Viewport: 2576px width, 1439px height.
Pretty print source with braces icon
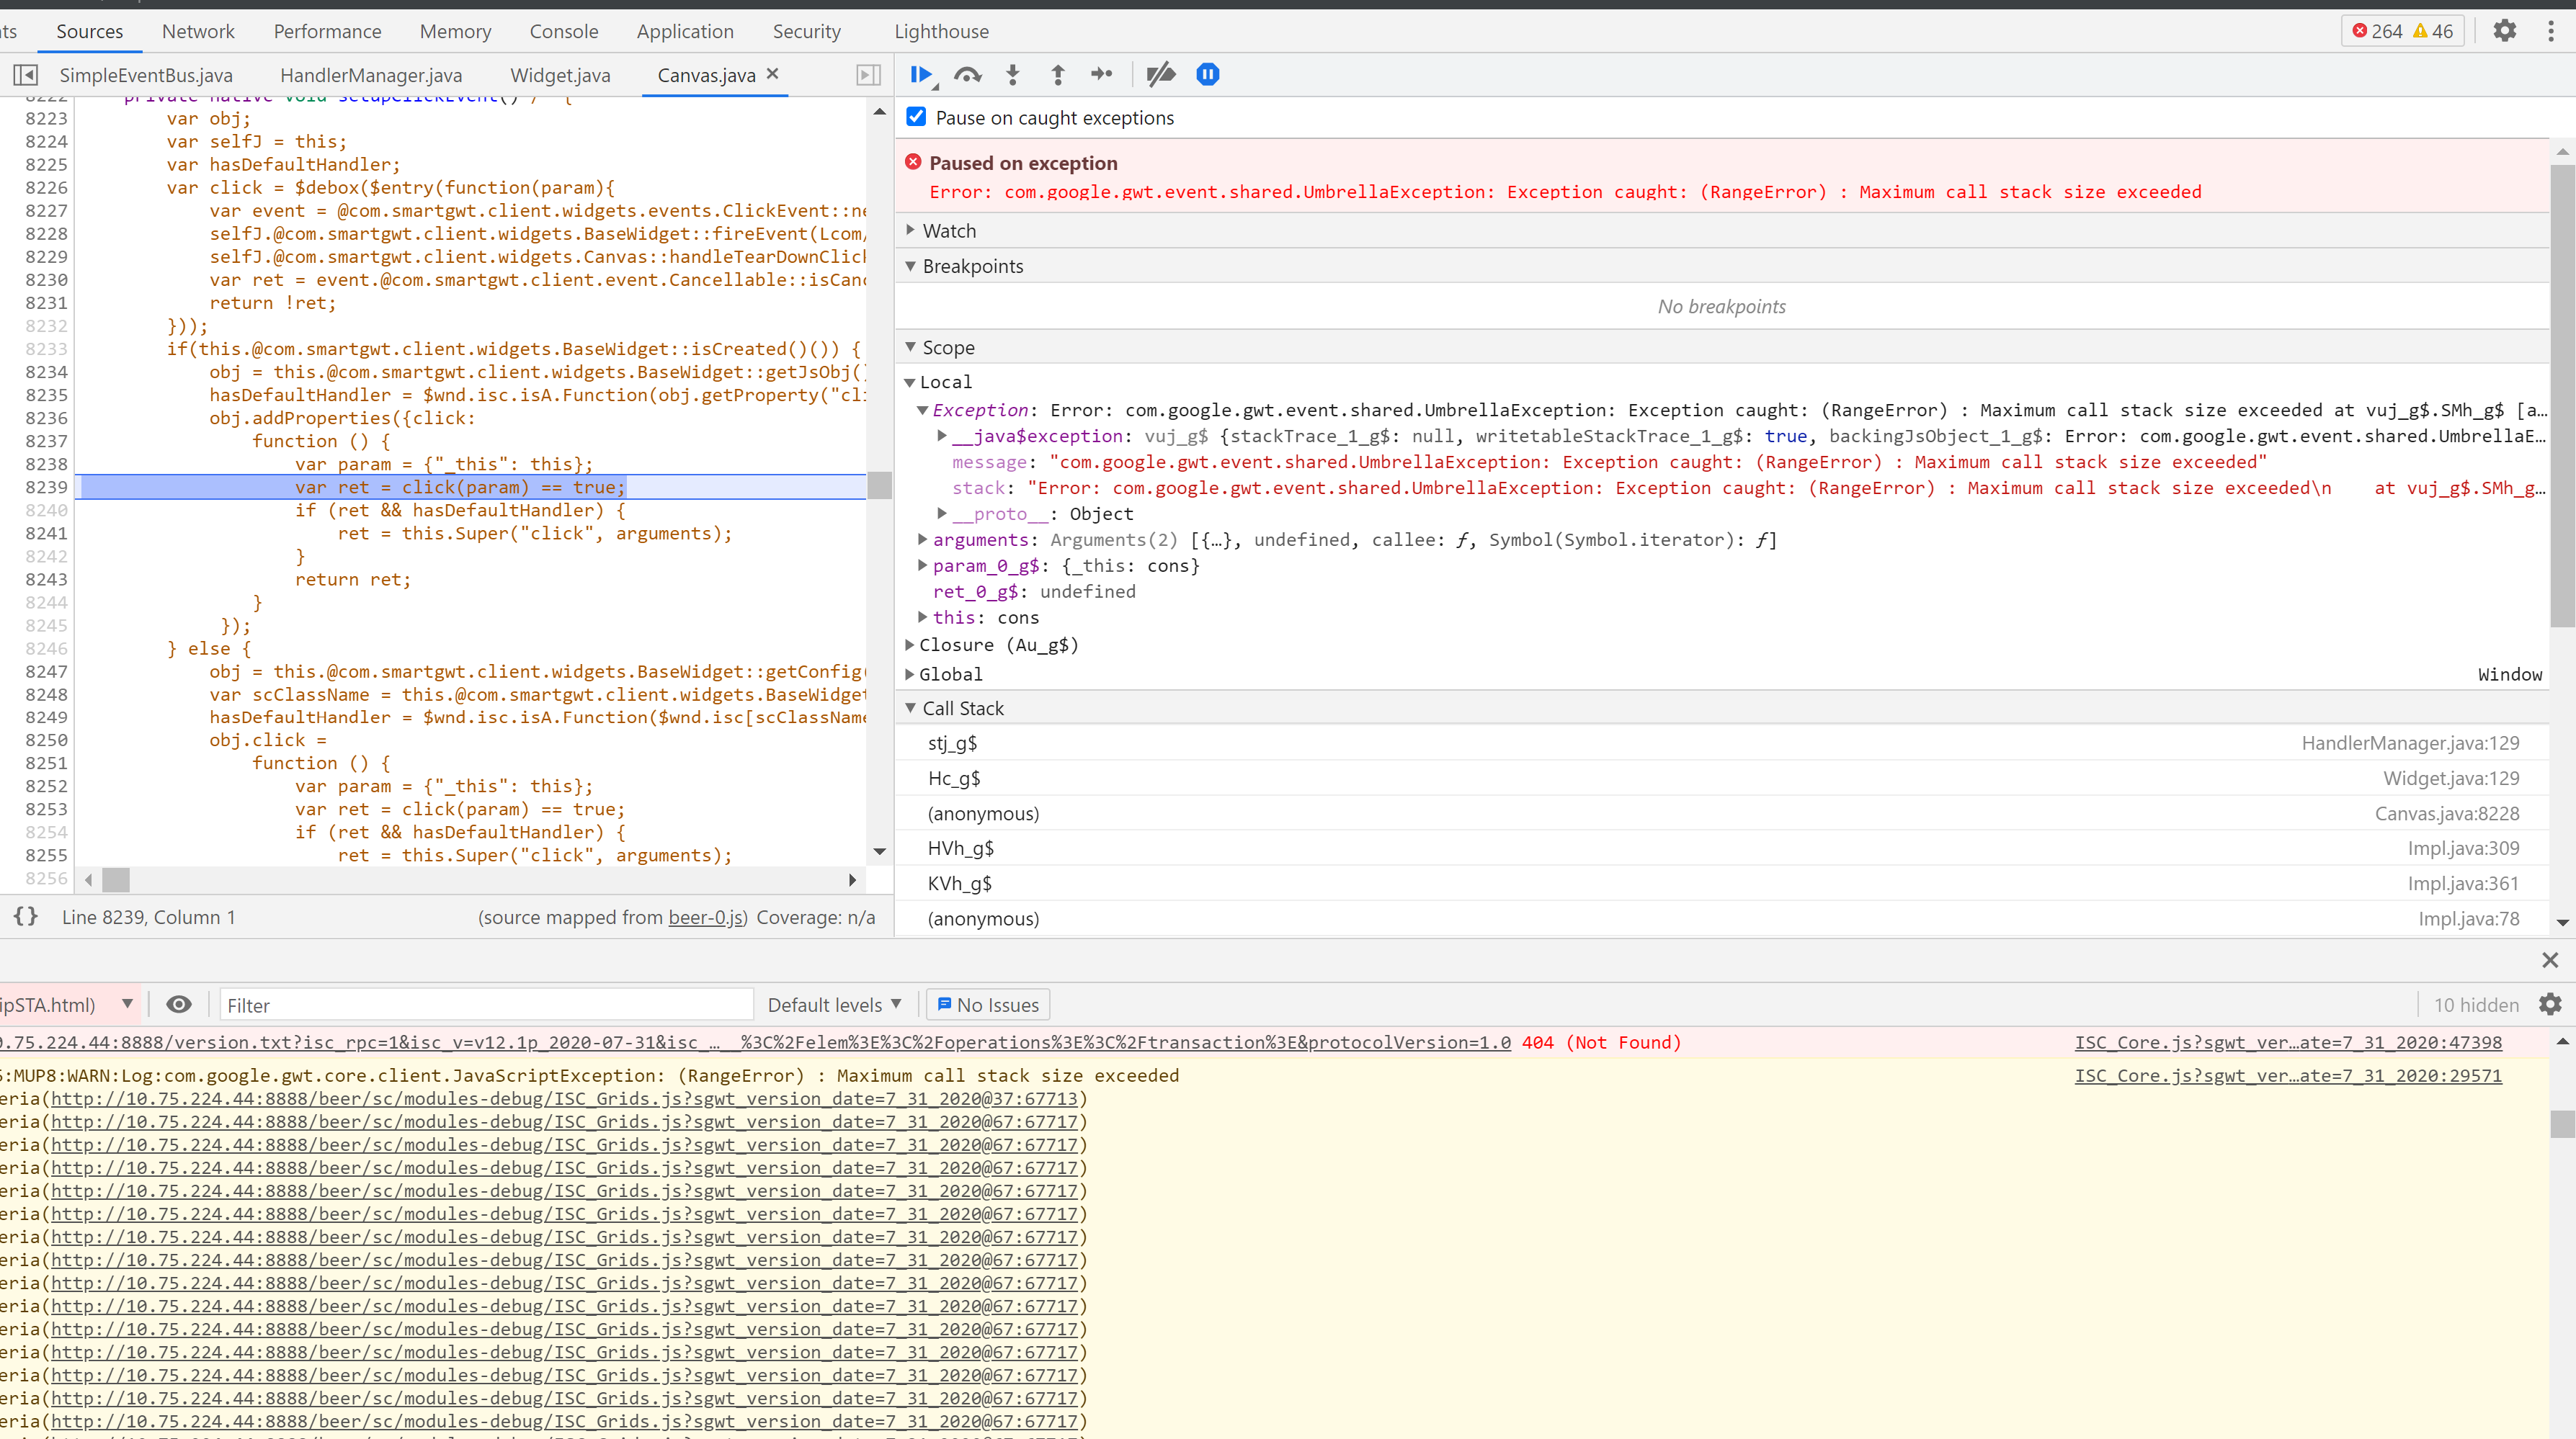point(26,916)
